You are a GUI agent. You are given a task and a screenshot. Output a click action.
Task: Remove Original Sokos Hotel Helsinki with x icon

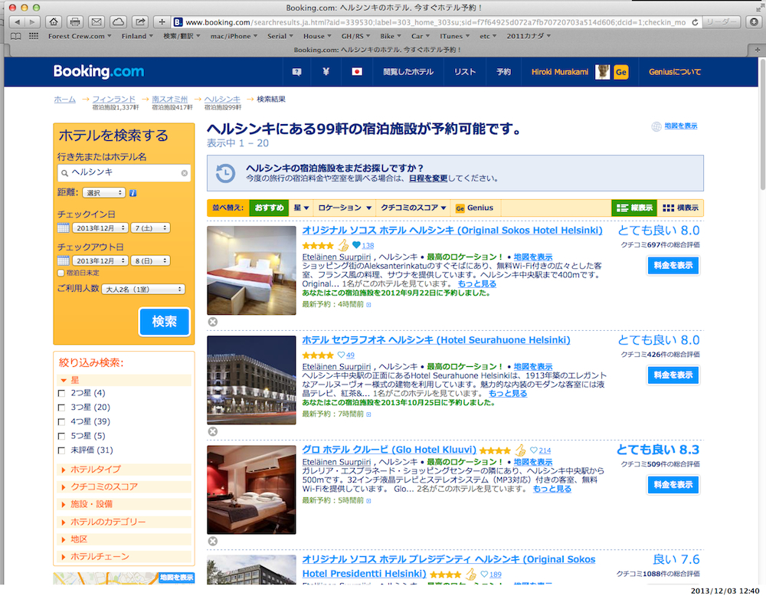point(212,322)
